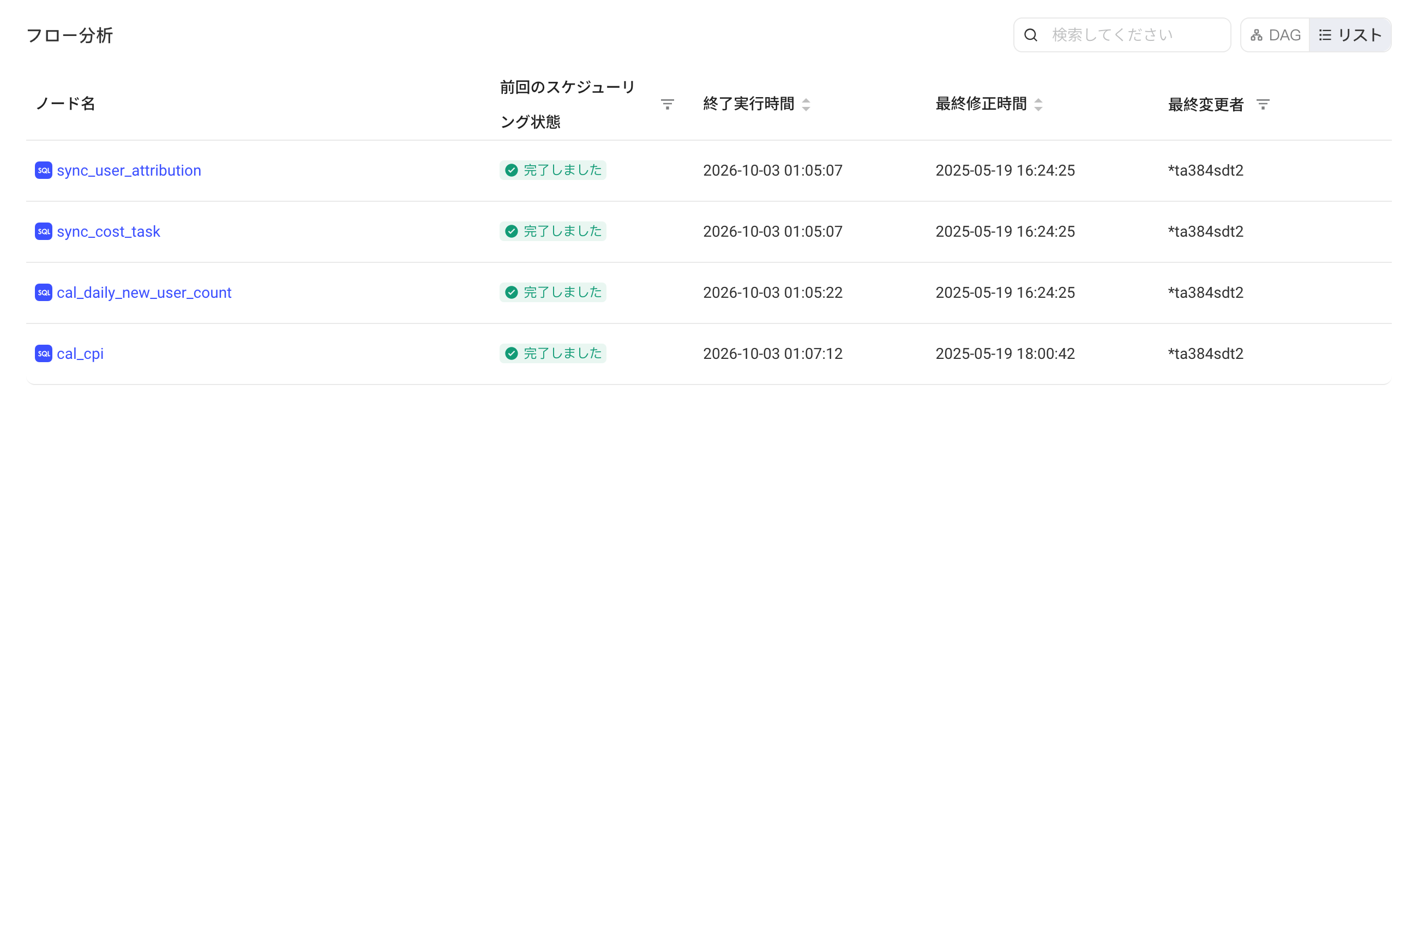Open the cal_cpi node
The image size is (1418, 949).
point(80,353)
